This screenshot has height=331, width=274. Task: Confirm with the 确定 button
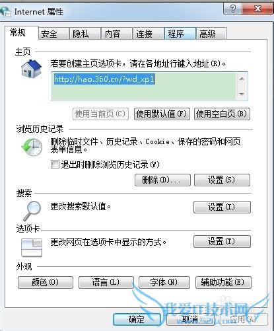[x=137, y=319]
